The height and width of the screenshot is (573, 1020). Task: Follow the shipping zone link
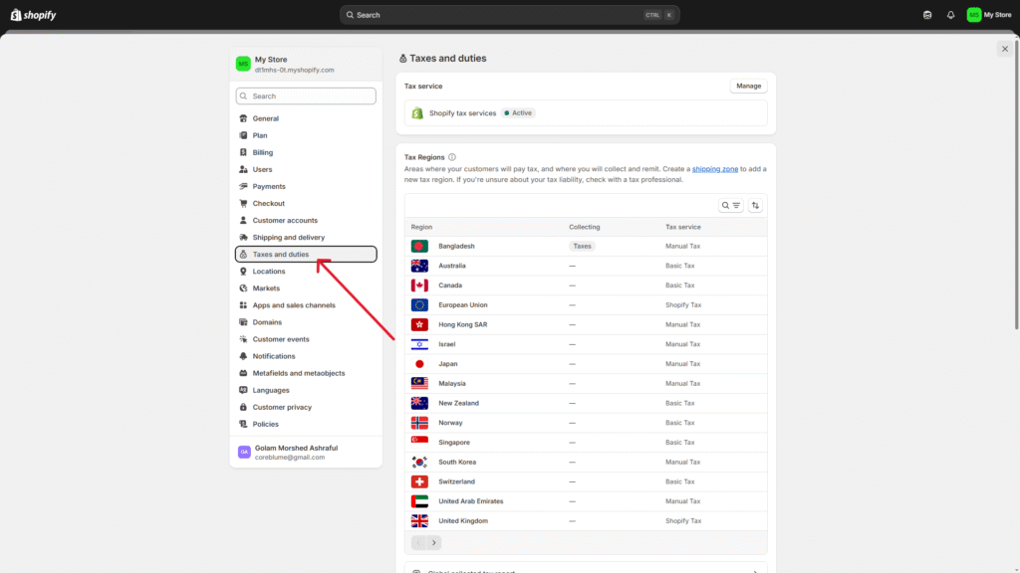coord(714,170)
